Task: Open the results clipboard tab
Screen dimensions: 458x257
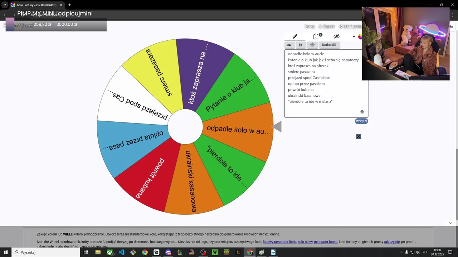Action: (x=316, y=36)
